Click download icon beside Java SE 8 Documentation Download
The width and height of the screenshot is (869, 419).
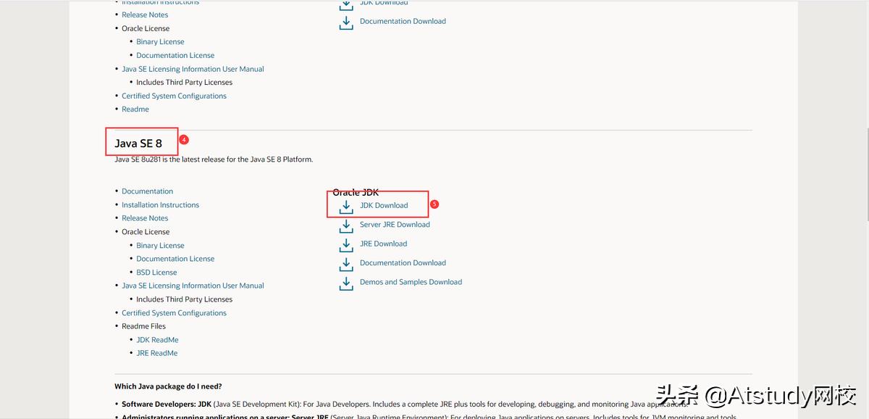(x=346, y=264)
